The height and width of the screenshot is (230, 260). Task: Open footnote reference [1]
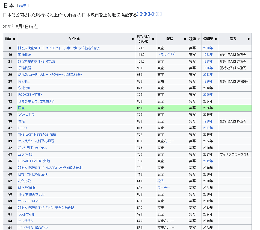pos(139,14)
